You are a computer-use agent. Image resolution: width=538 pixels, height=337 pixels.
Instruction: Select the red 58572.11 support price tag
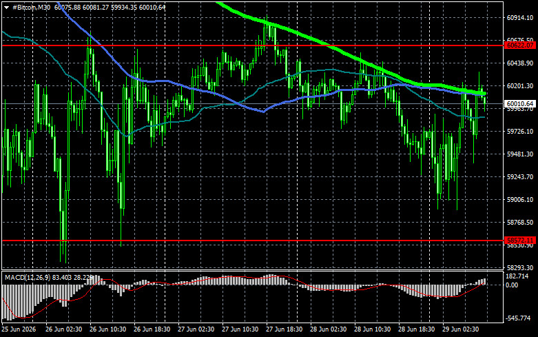tap(520, 241)
